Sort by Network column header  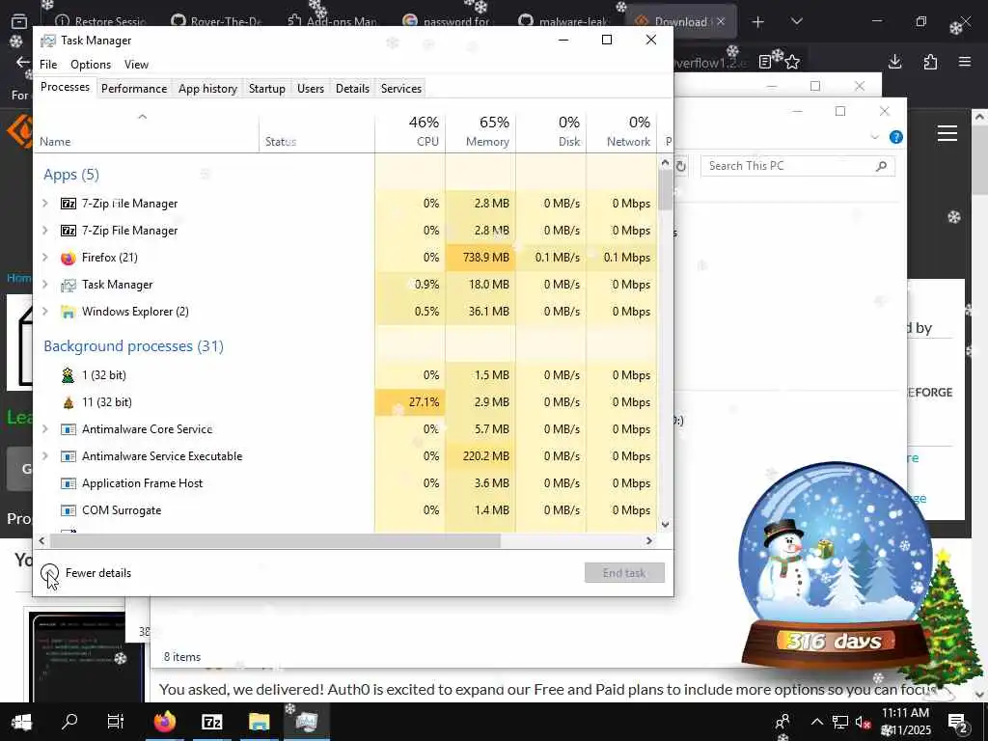[622, 131]
